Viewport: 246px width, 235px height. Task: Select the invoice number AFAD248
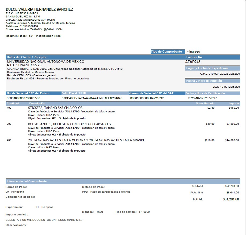193,62
